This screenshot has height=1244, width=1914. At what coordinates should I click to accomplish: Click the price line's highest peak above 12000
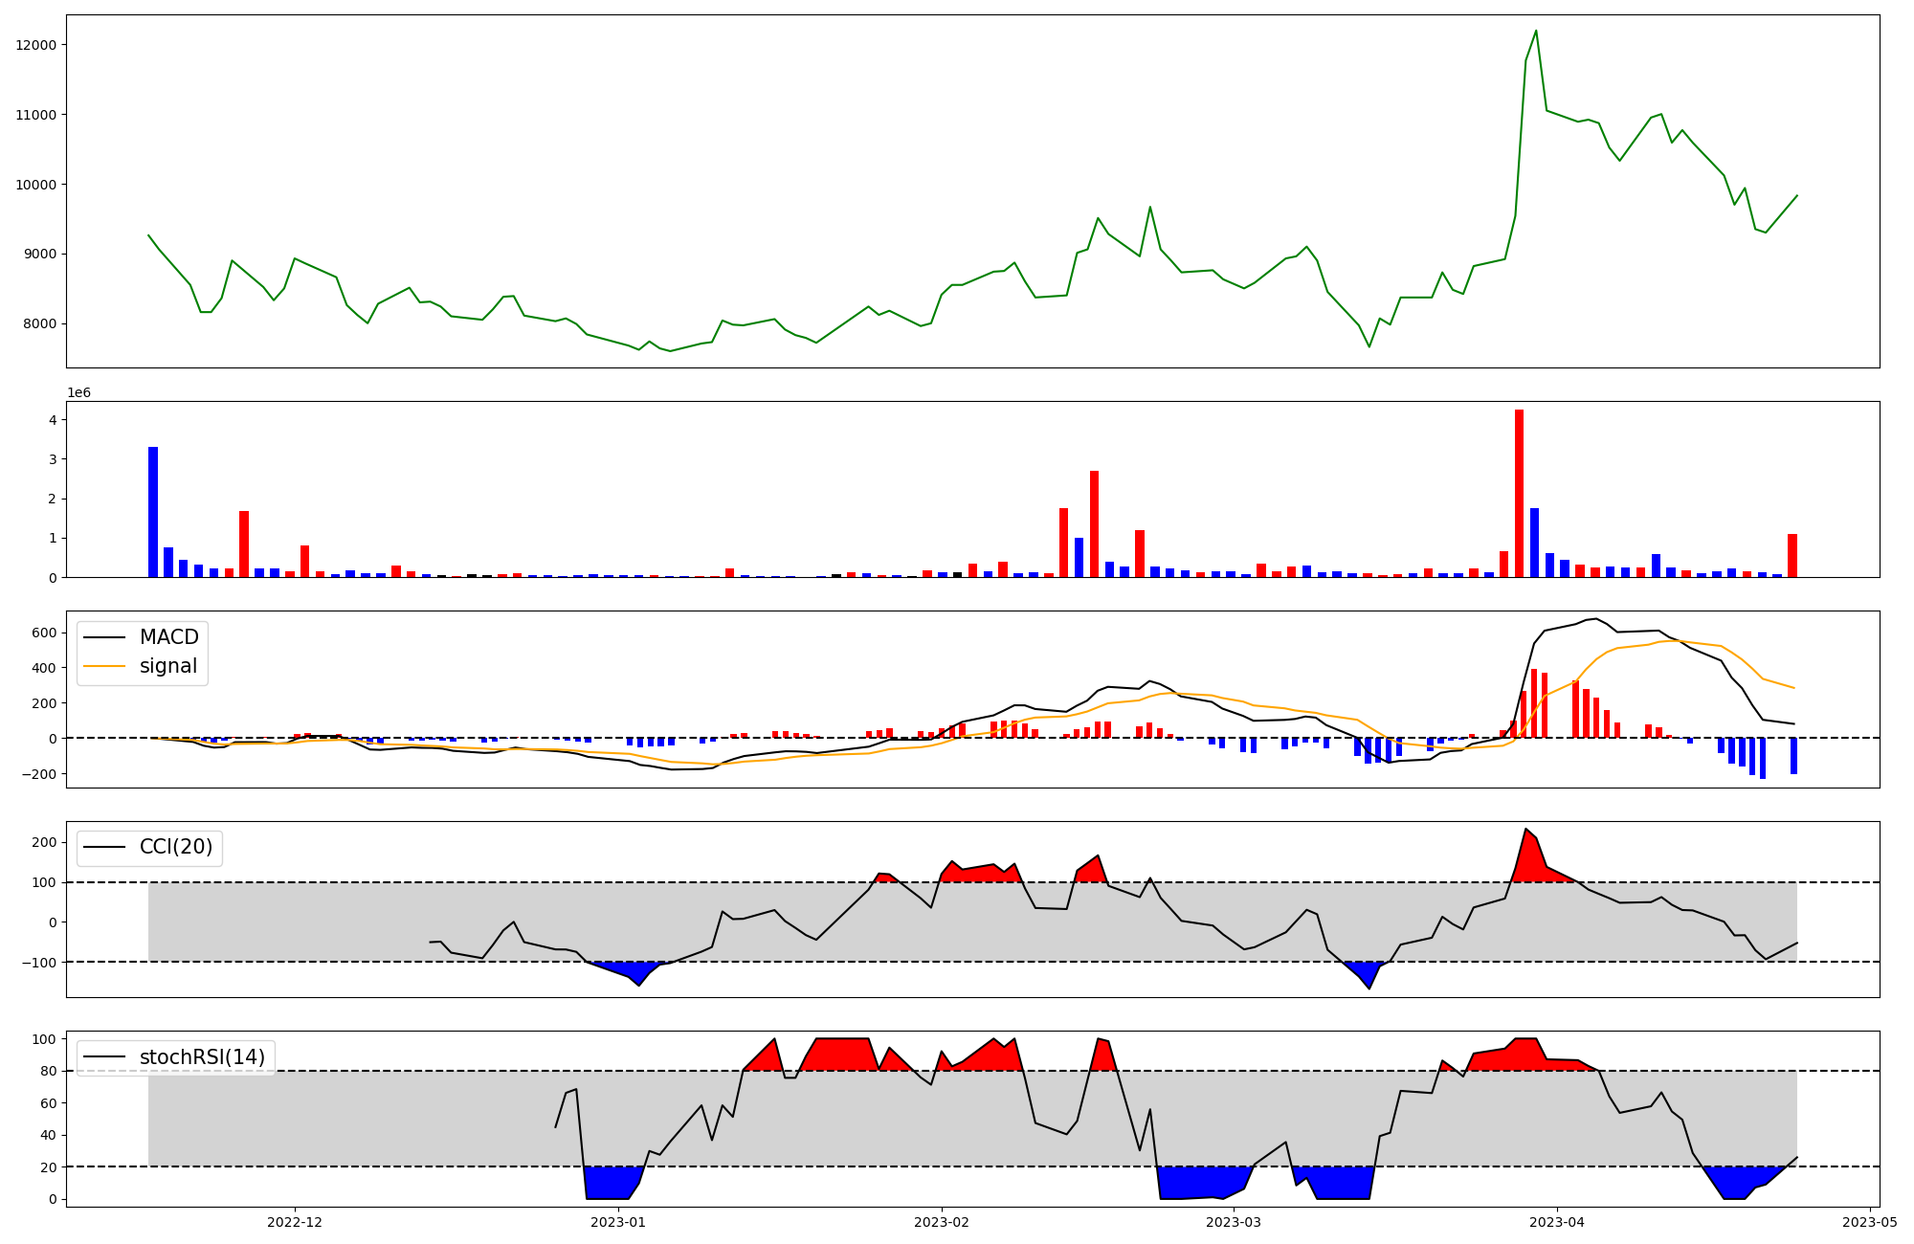[1536, 31]
